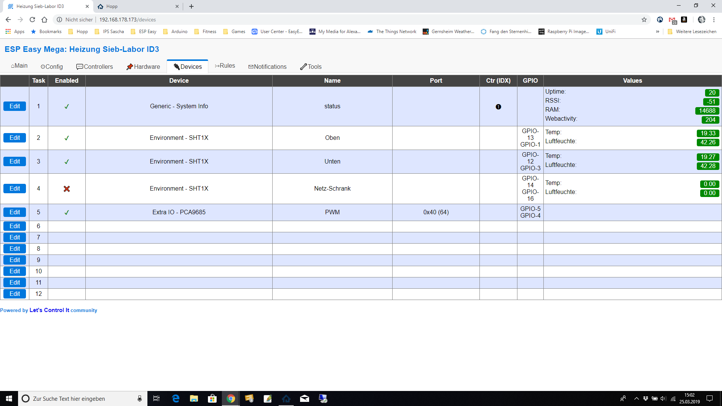Click the Main tab
Image resolution: width=722 pixels, height=406 pixels.
19,67
